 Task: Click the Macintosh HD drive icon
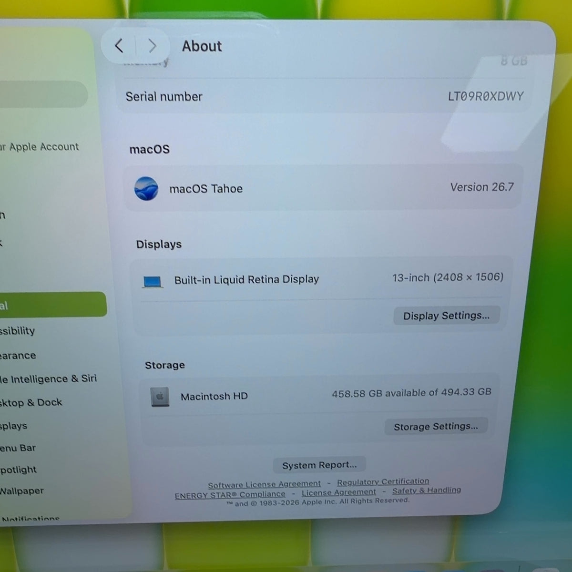[x=160, y=397]
